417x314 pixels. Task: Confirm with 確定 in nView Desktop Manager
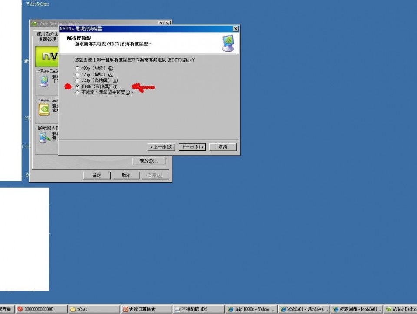coord(97,175)
